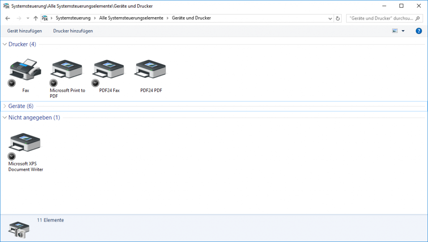Click the Nicht angegeben (1) group header

point(34,118)
